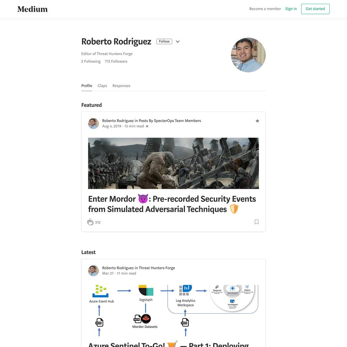Image resolution: width=347 pixels, height=347 pixels.
Task: View the 713 Followers list
Action: point(116,61)
